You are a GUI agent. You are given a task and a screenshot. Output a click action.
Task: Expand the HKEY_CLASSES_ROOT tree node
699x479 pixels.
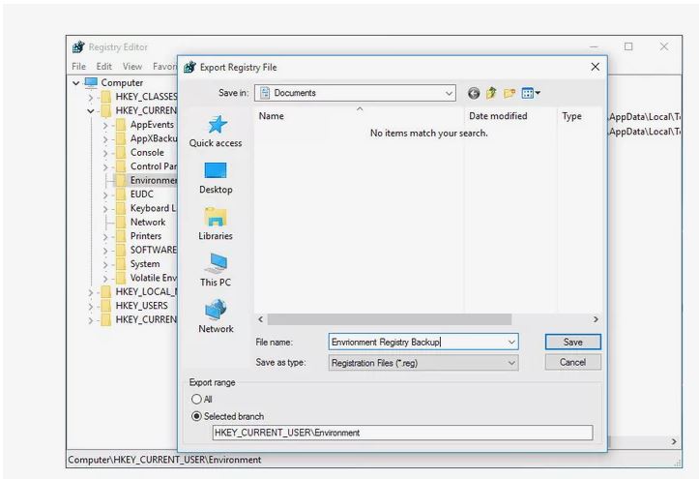pyautogui.click(x=91, y=97)
